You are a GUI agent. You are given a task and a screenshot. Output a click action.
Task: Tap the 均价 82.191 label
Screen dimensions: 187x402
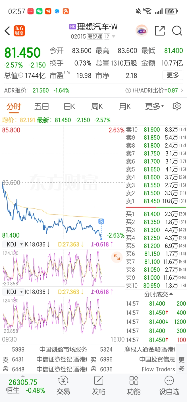[18, 120]
